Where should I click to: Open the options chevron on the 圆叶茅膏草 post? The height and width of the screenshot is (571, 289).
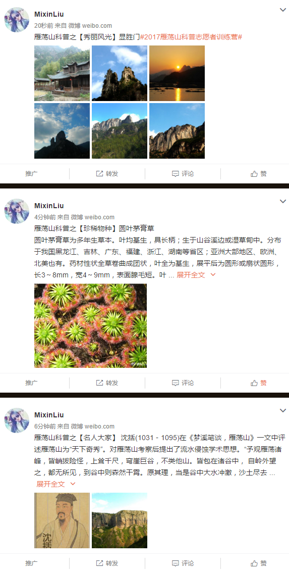click(283, 201)
